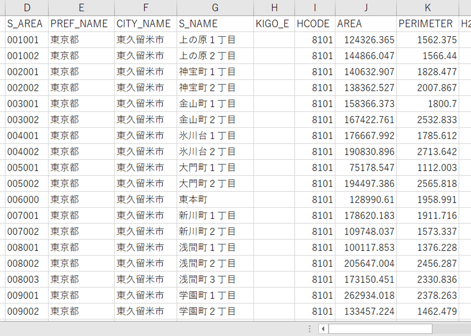471x336 pixels.
Task: Select the PERIMETER header cell
Action: [428, 24]
